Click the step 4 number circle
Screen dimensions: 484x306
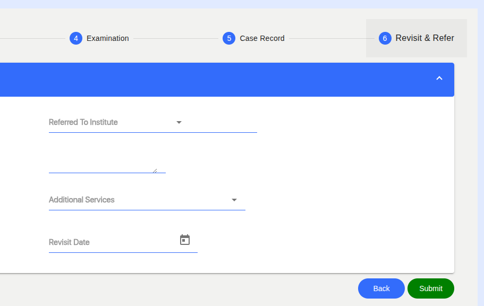tap(76, 38)
